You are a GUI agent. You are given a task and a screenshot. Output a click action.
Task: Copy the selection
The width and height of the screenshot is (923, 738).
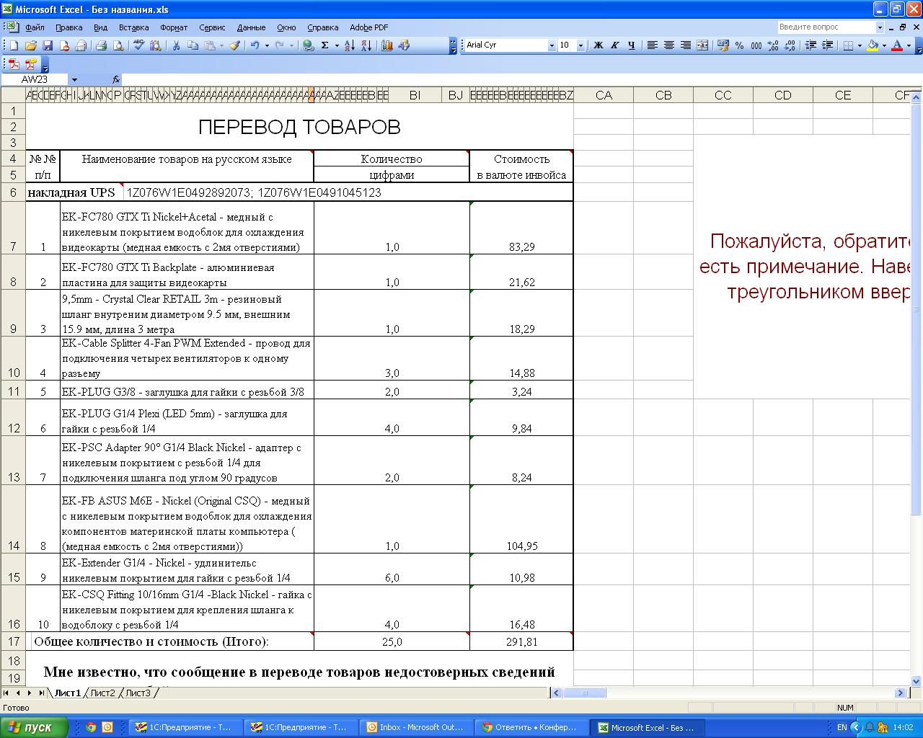tap(193, 45)
